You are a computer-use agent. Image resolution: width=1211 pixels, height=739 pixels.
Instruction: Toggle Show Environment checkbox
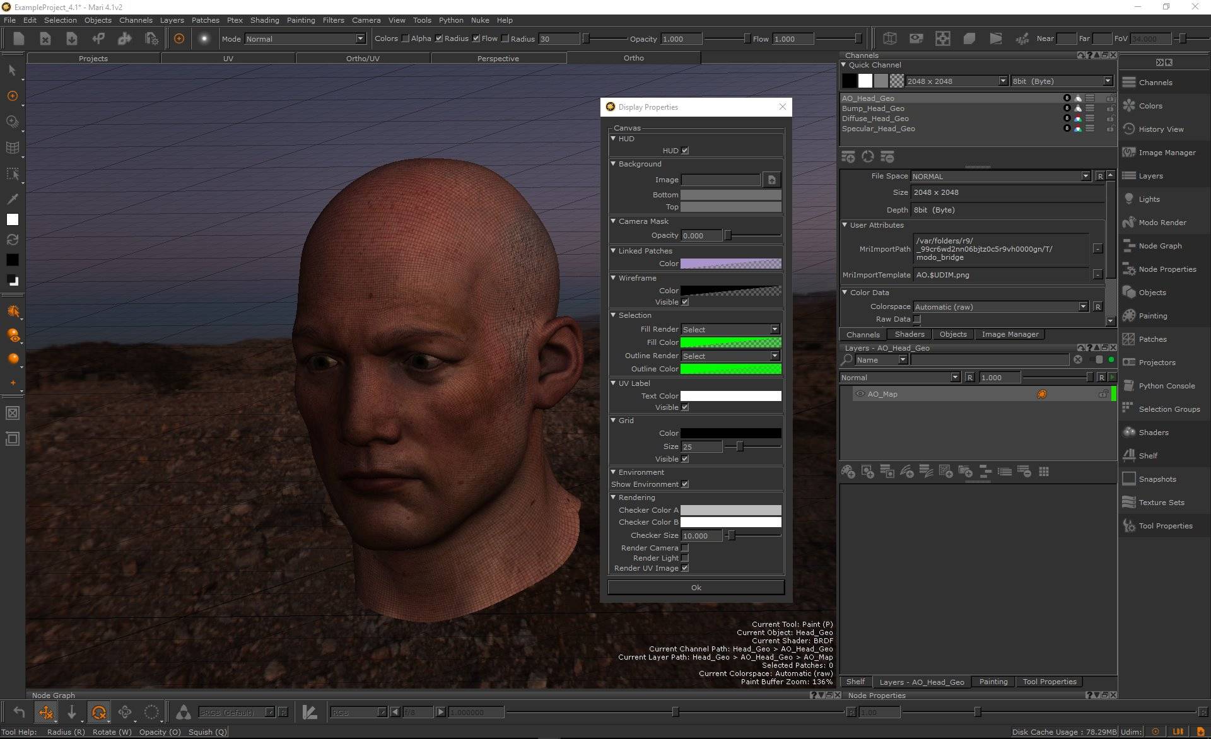pos(685,484)
